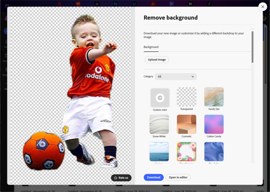Click the Rate us button
The image size is (270, 192).
click(121, 178)
